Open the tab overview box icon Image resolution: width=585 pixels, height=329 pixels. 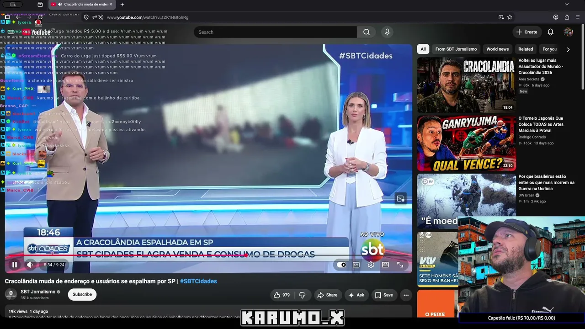point(40,5)
